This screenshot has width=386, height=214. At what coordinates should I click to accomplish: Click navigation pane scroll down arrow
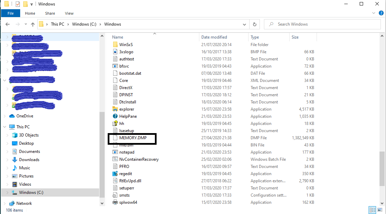tap(102, 203)
